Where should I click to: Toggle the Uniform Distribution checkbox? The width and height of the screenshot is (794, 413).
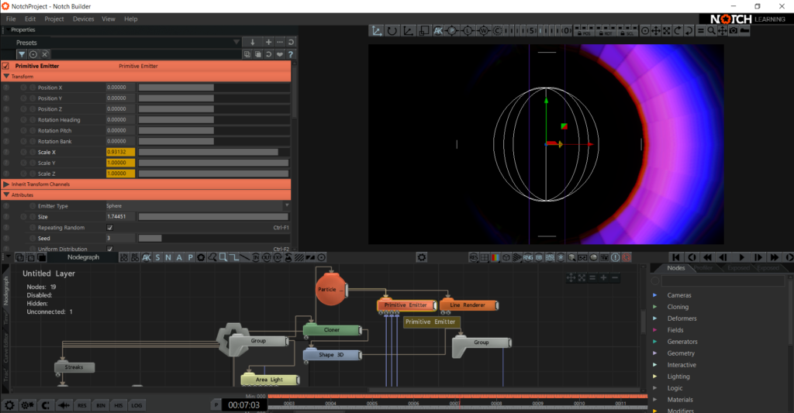click(x=110, y=249)
